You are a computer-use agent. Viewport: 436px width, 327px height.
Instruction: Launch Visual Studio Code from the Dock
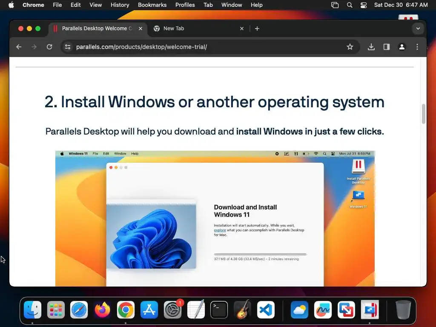[x=266, y=310]
